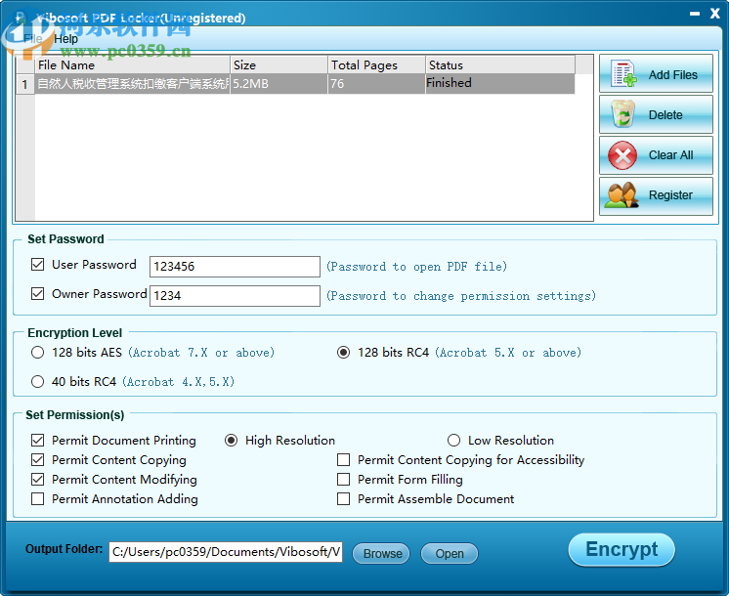Click the Status column header
Viewport: 729px width, 596px height.
pos(500,64)
